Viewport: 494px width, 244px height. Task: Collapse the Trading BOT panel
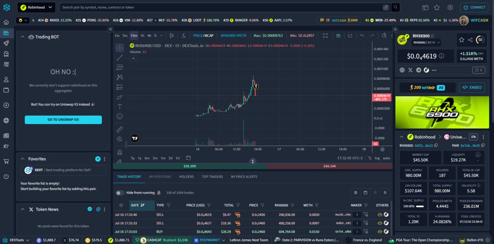[23, 37]
